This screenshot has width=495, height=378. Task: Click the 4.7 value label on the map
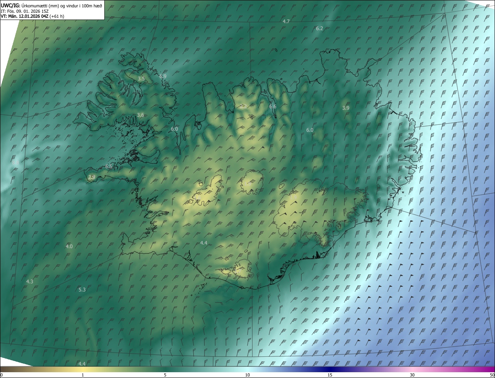tap(286, 22)
